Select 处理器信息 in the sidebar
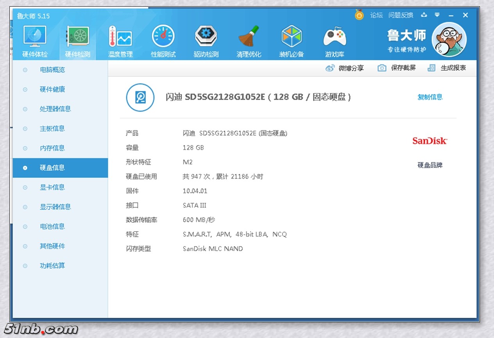 click(55, 109)
